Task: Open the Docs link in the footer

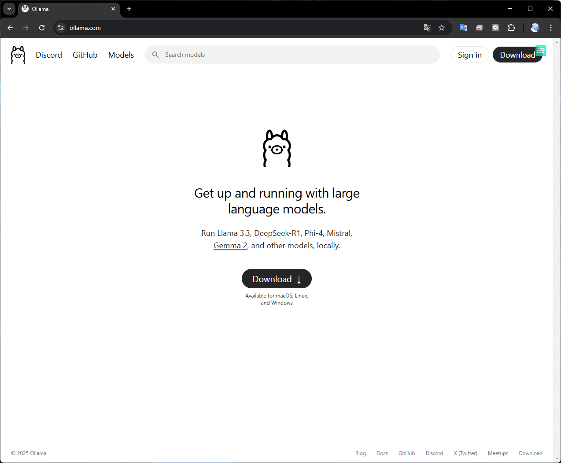Action: tap(382, 453)
